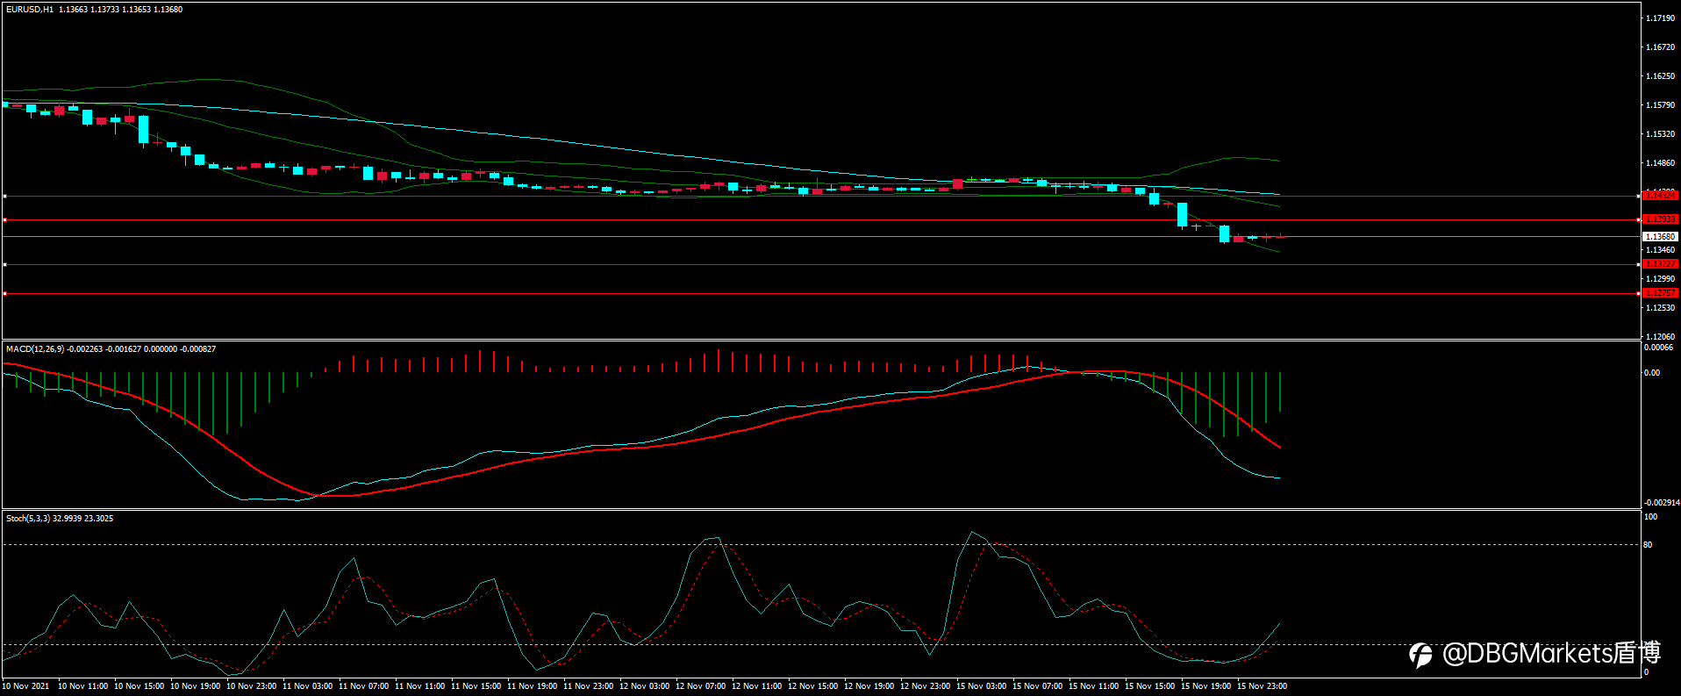This screenshot has height=696, width=1681.
Task: Click the 1.16250 price scale value
Action: click(x=1660, y=76)
